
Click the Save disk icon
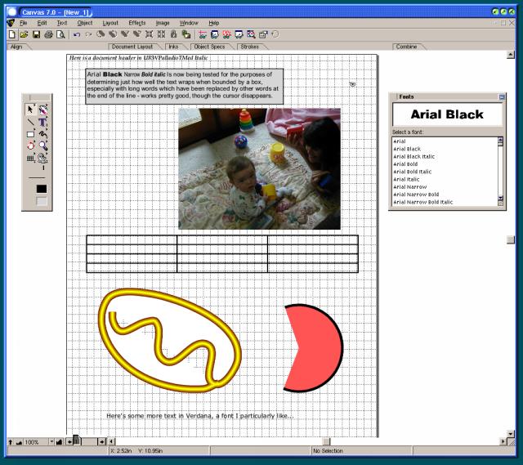(36, 34)
